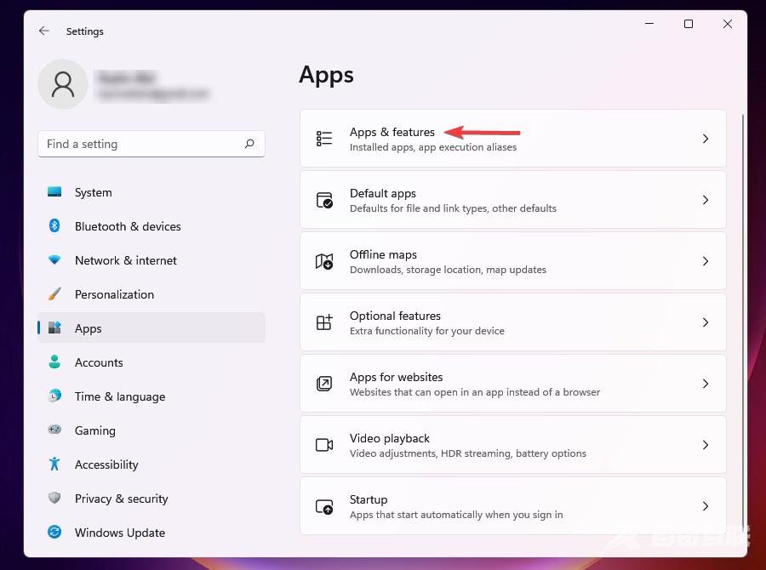766x570 pixels.
Task: Open Personalization from the sidebar
Action: pos(114,294)
